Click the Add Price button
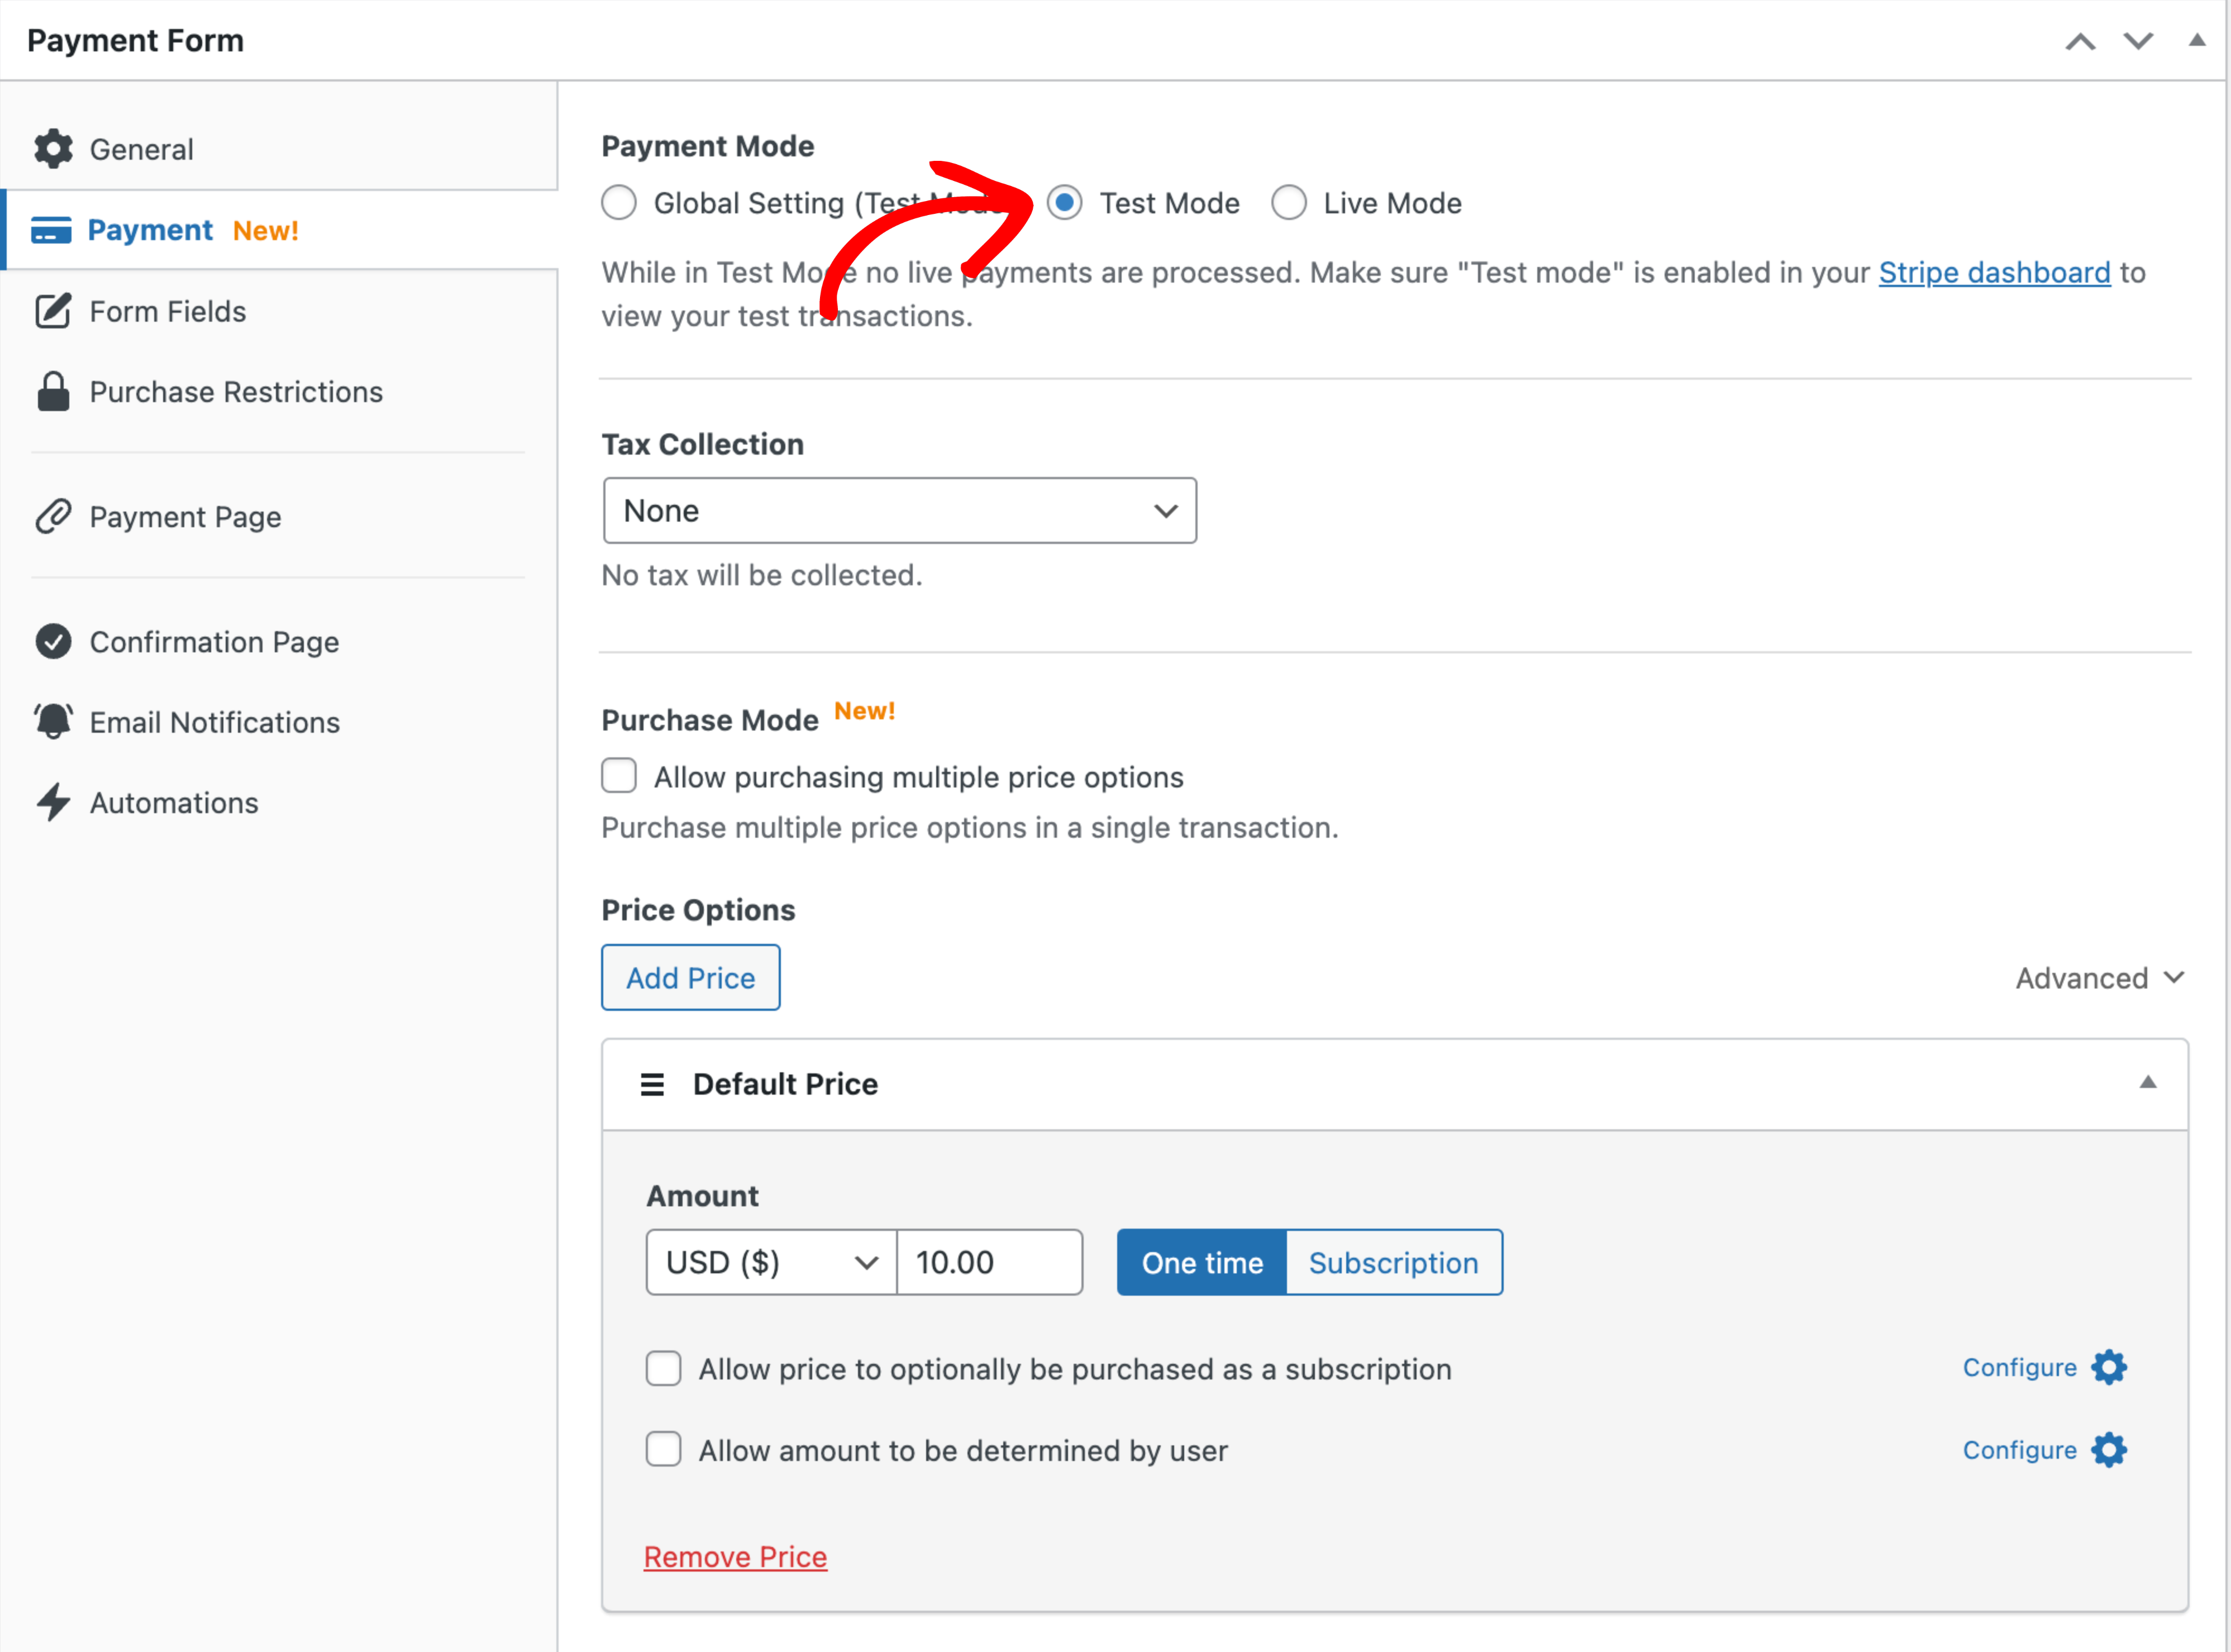Viewport: 2231px width, 1652px height. 690,978
